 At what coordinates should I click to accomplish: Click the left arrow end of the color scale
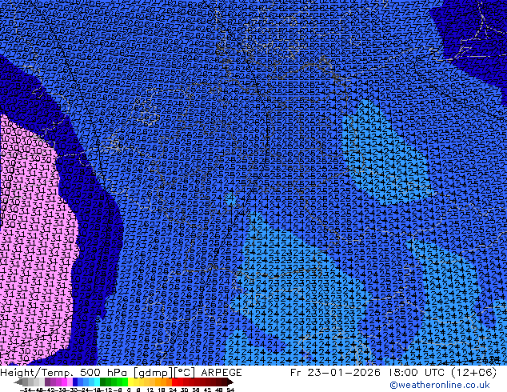pyautogui.click(x=18, y=382)
